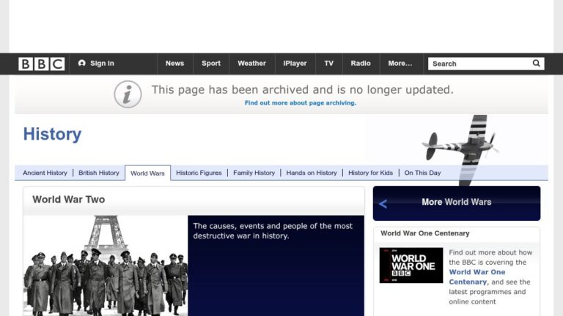Click the magnifying glass search icon

point(536,64)
